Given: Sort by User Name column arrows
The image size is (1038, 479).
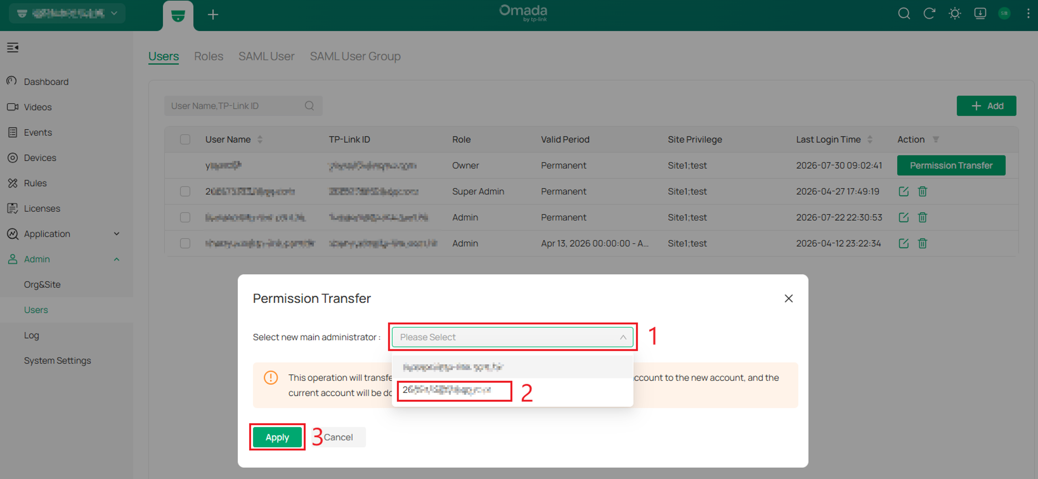Looking at the screenshot, I should coord(260,140).
